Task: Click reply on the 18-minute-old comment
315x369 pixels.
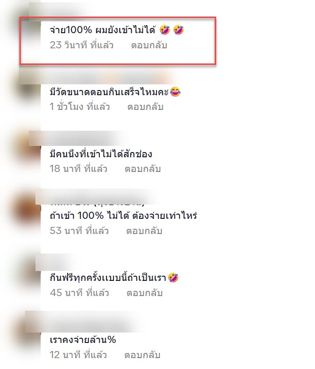Action: (142, 169)
